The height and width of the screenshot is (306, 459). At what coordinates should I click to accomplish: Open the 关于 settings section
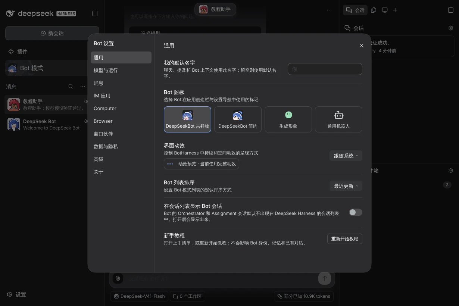coord(121,172)
